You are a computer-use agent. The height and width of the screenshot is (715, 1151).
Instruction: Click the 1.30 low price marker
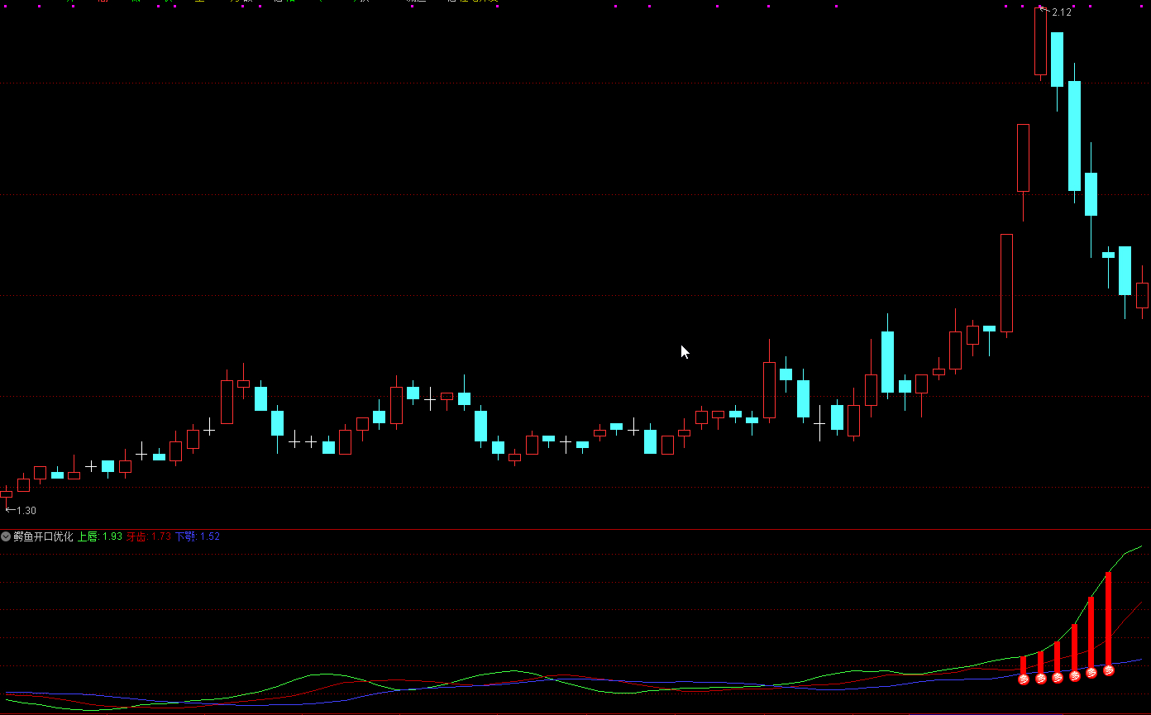click(x=26, y=511)
